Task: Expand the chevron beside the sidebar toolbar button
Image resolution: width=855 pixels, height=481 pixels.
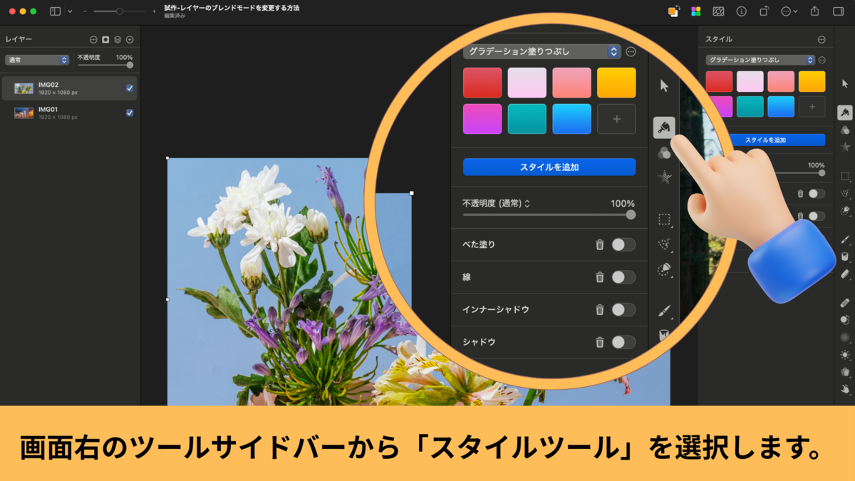Action: 70,11
